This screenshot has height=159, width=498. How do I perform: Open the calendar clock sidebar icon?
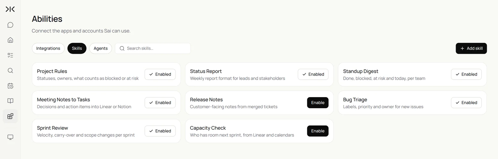(10, 86)
